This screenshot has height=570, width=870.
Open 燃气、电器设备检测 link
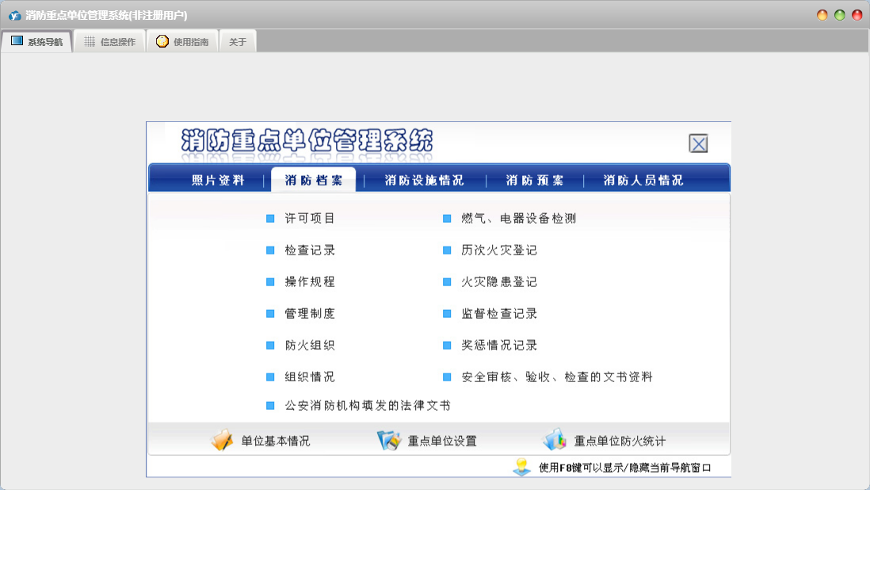pyautogui.click(x=518, y=219)
